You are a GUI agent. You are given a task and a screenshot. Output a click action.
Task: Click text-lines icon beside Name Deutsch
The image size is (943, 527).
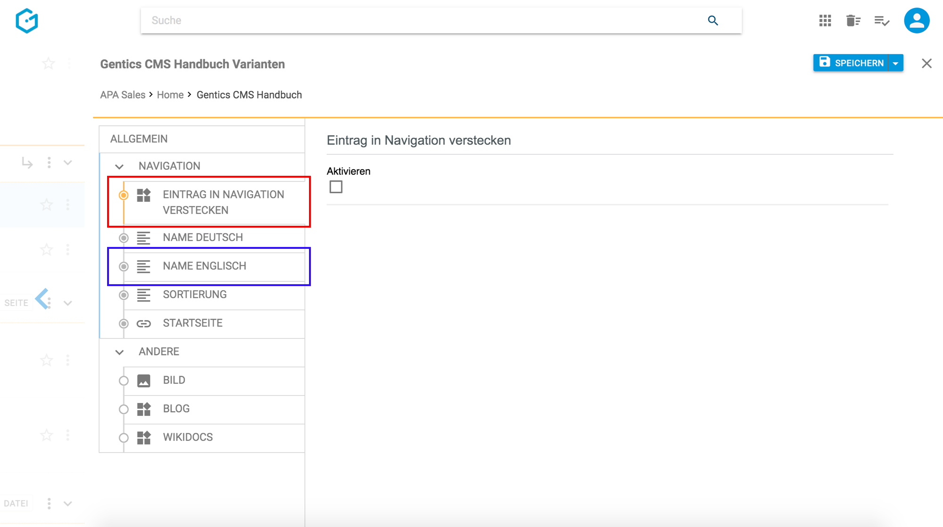(x=144, y=238)
